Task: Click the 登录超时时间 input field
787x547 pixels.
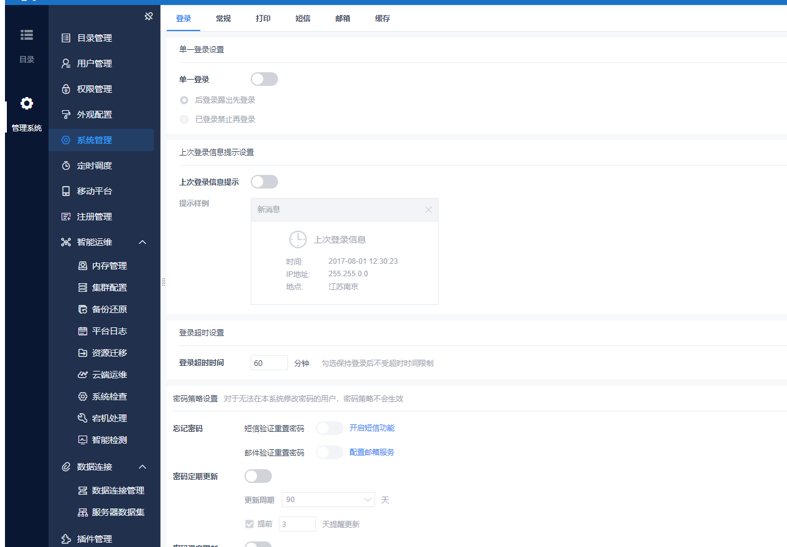Action: [x=269, y=363]
